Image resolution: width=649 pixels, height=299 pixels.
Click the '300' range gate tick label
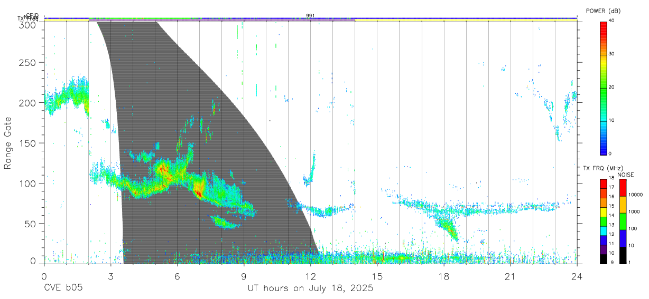tap(29, 25)
